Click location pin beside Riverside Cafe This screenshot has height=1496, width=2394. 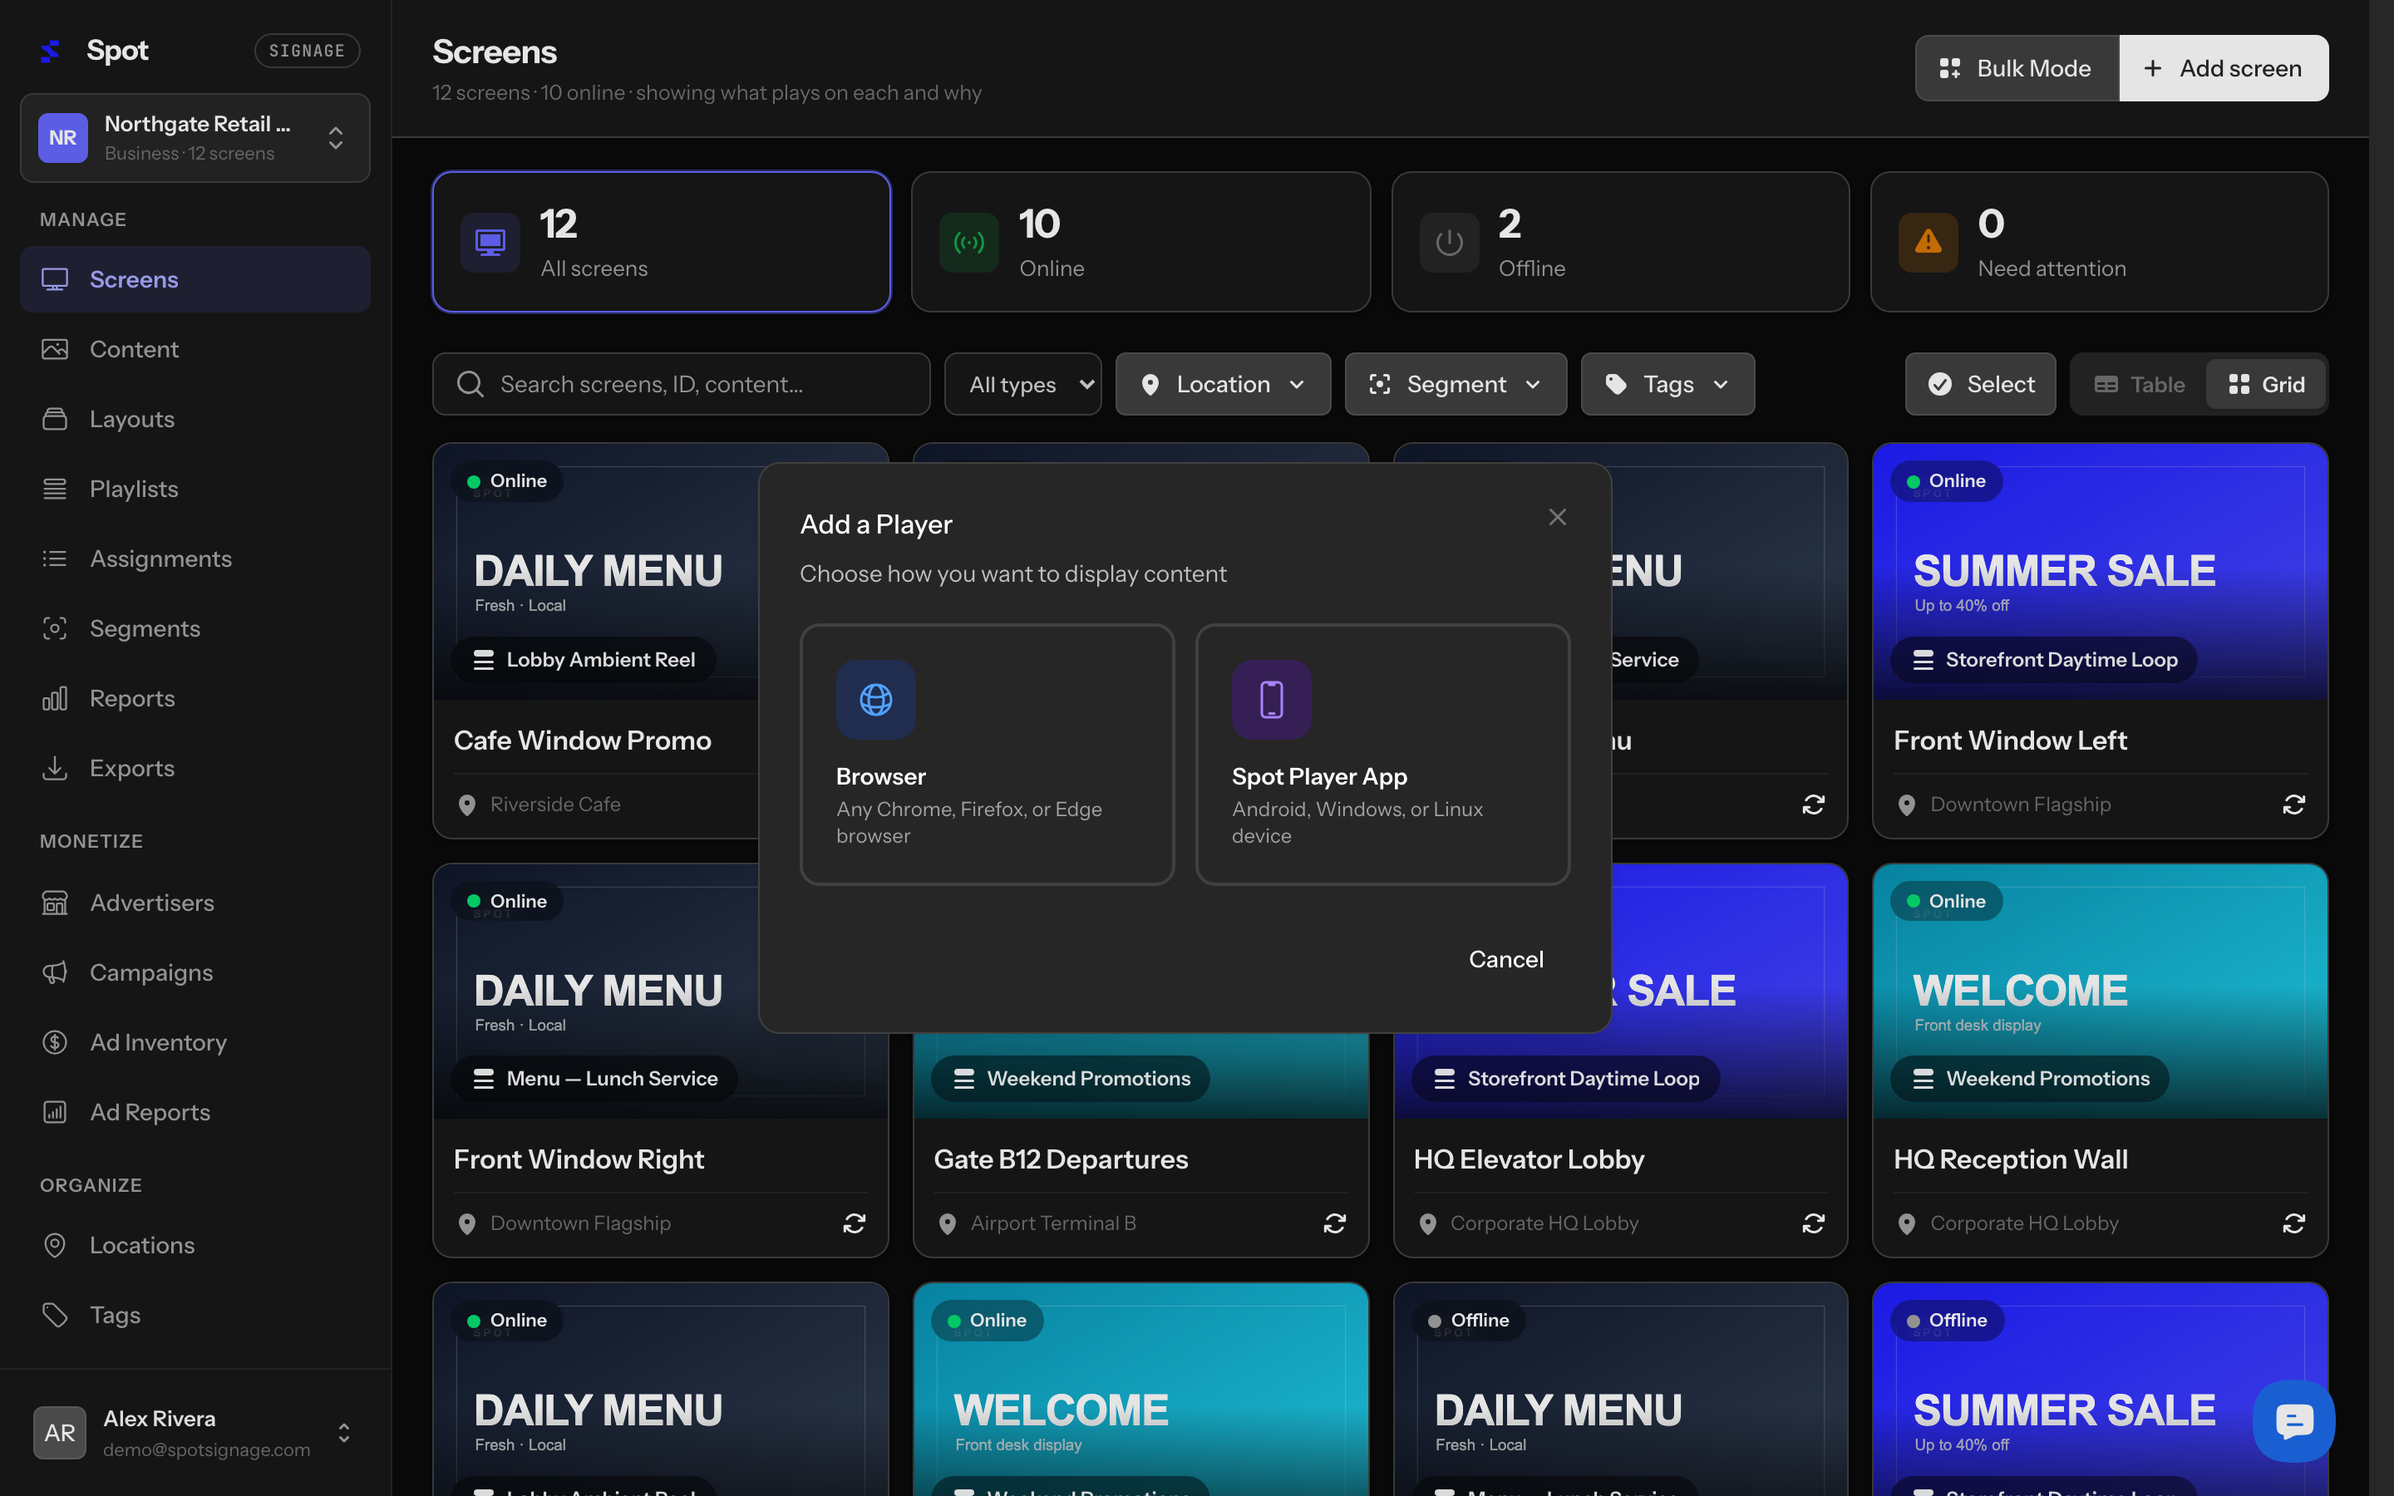[467, 805]
